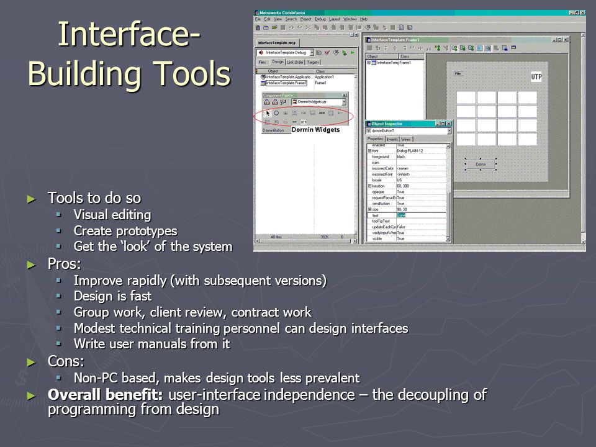Select the top-left white cell in design grid

point(466,97)
